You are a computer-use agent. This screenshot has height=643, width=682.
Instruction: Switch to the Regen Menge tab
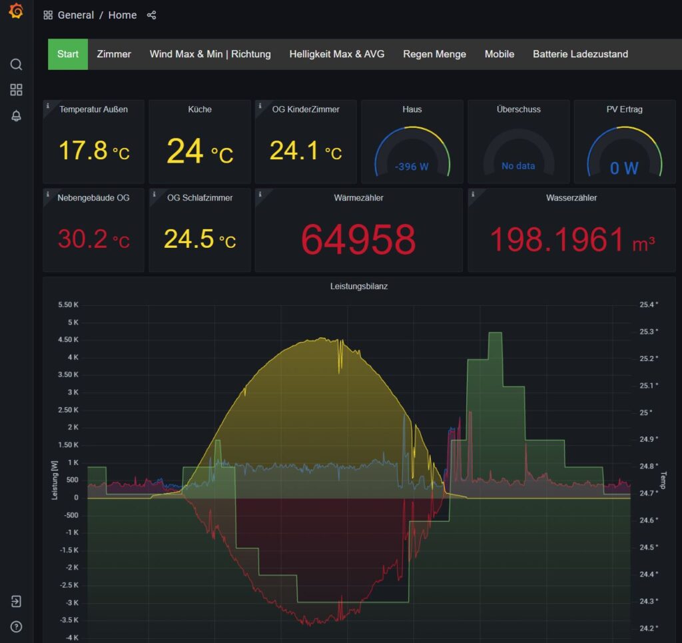click(x=434, y=54)
